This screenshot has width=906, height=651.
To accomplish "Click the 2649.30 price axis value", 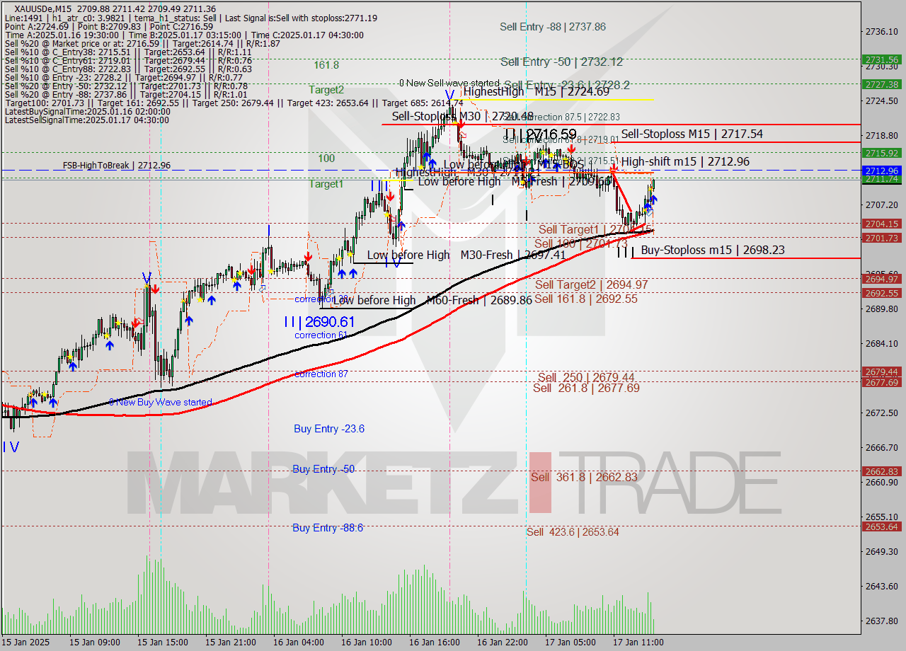I will coord(882,551).
